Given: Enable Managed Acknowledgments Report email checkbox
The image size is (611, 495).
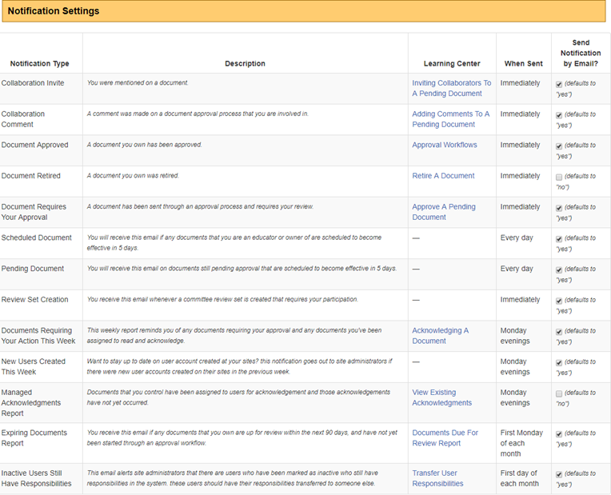Looking at the screenshot, I should pos(559,393).
